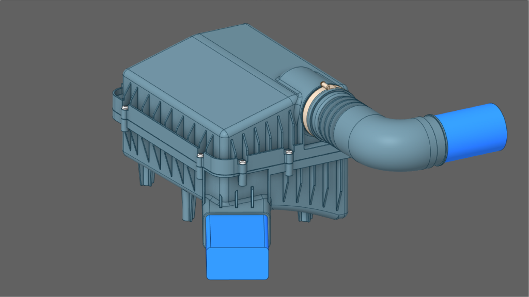The height and width of the screenshot is (297, 529).
Task: Select the leftmost clip screw head
Action: click(x=124, y=108)
